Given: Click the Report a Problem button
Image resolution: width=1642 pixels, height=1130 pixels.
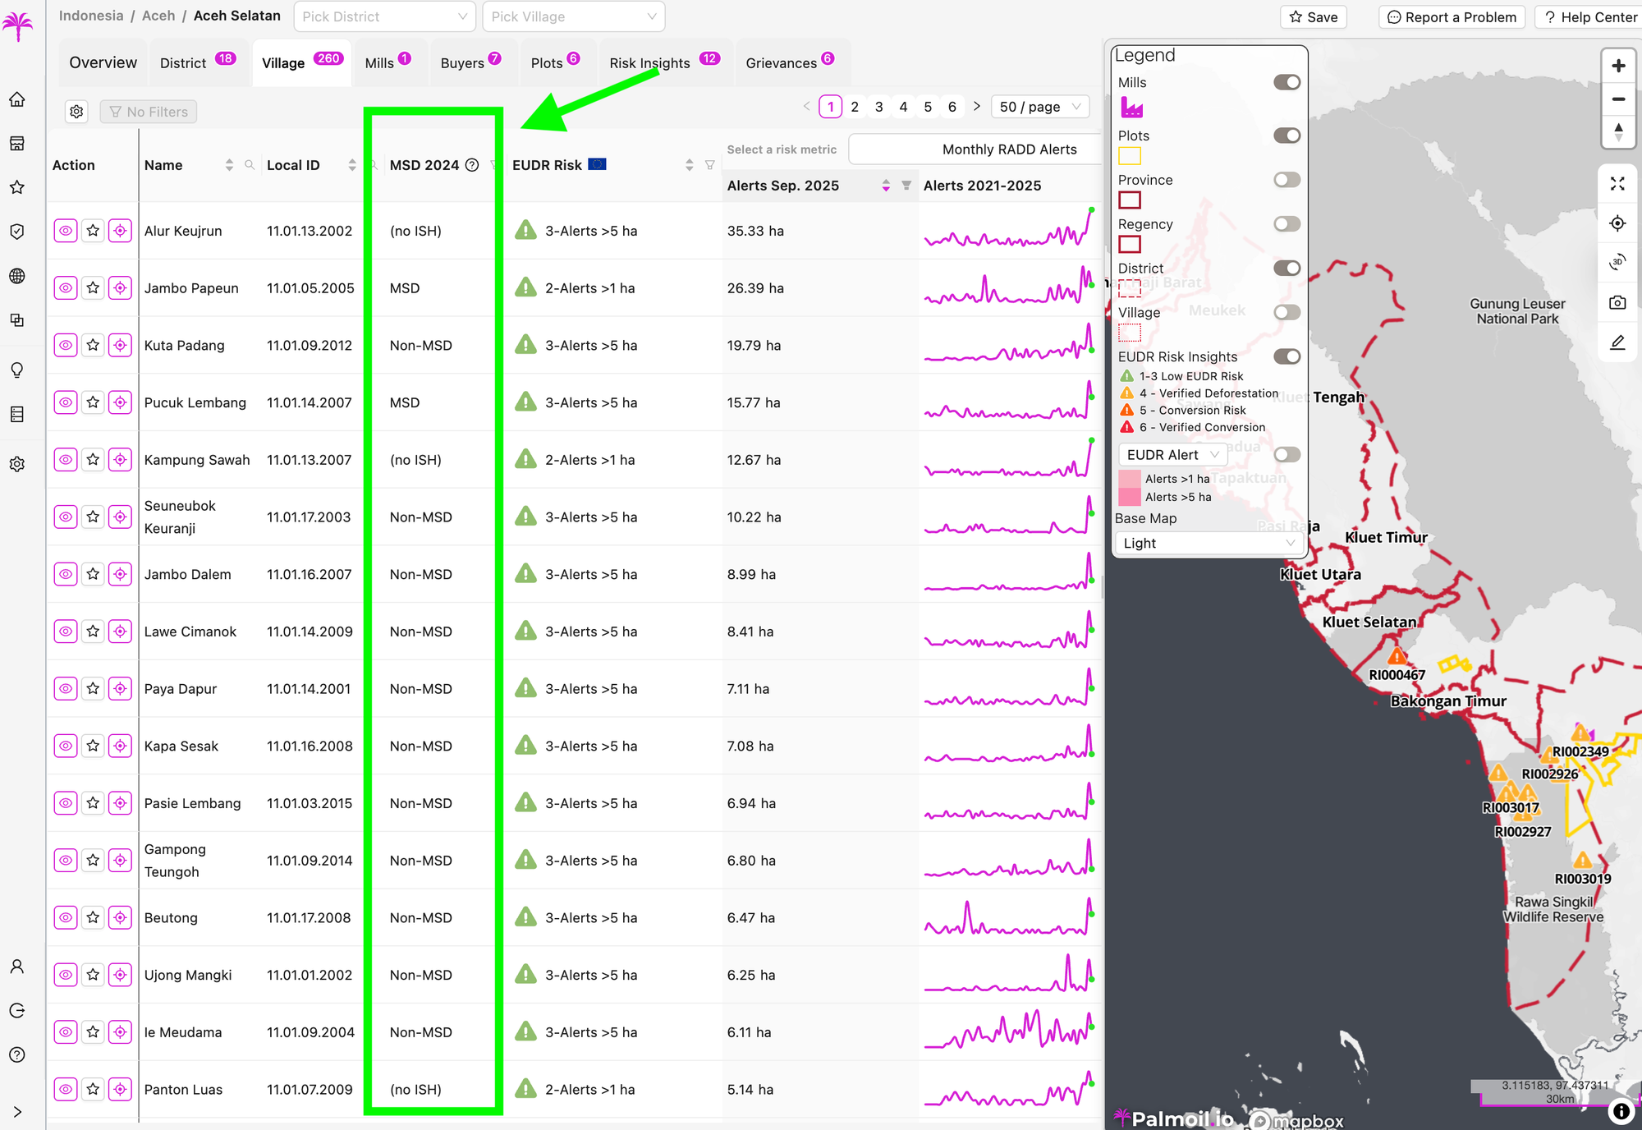Looking at the screenshot, I should [1452, 17].
